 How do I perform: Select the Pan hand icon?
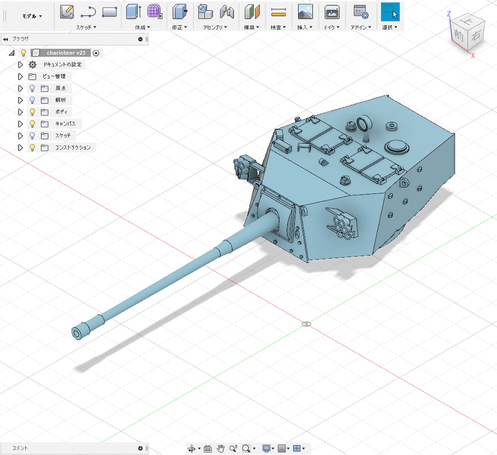pos(221,448)
